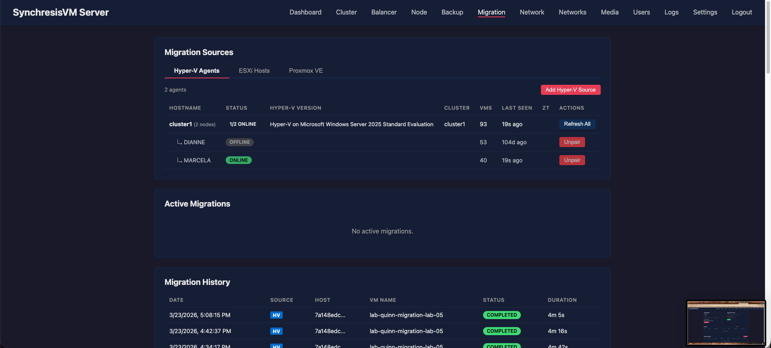The image size is (771, 348).
Task: Click the VMS column header
Action: click(486, 108)
